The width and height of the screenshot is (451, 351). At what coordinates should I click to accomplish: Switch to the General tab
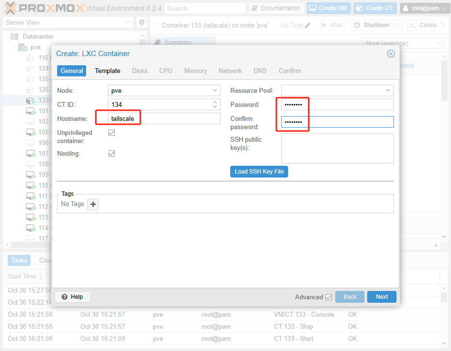tap(72, 71)
